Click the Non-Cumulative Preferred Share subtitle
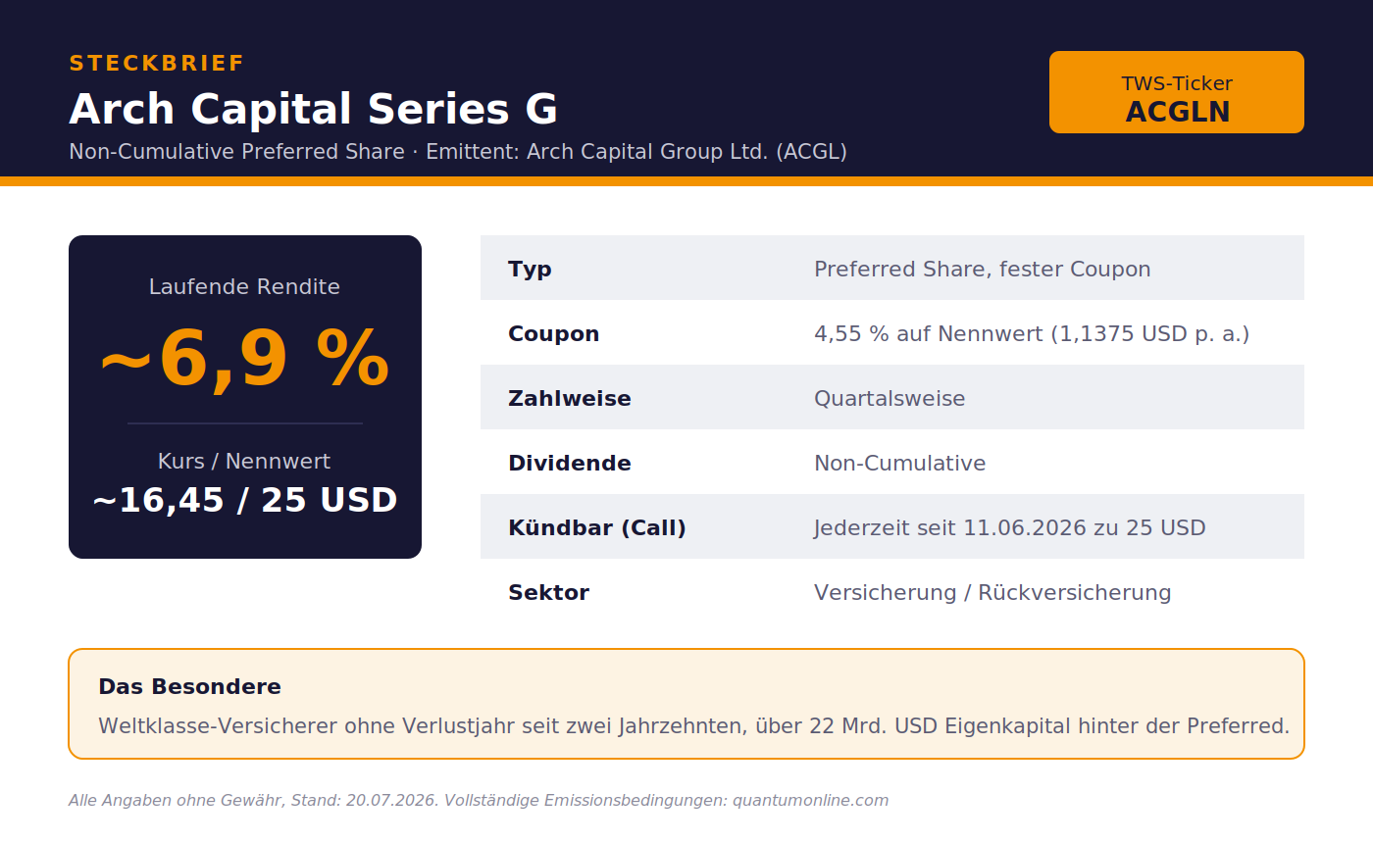Screen dimensions: 1373x843 click(458, 152)
